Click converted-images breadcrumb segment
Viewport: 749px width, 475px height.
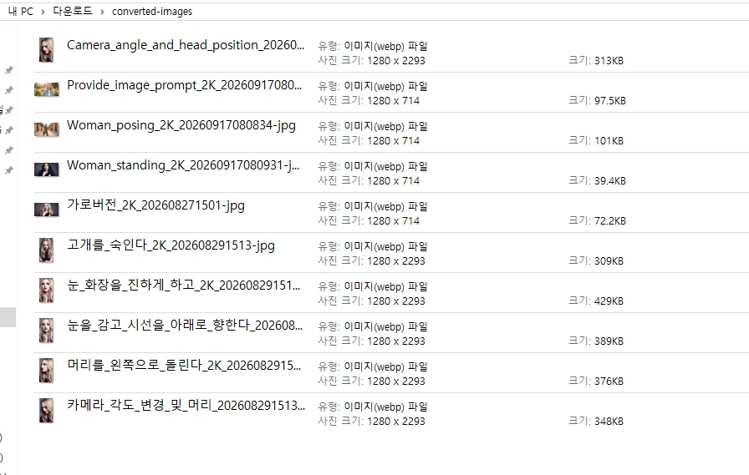[152, 12]
